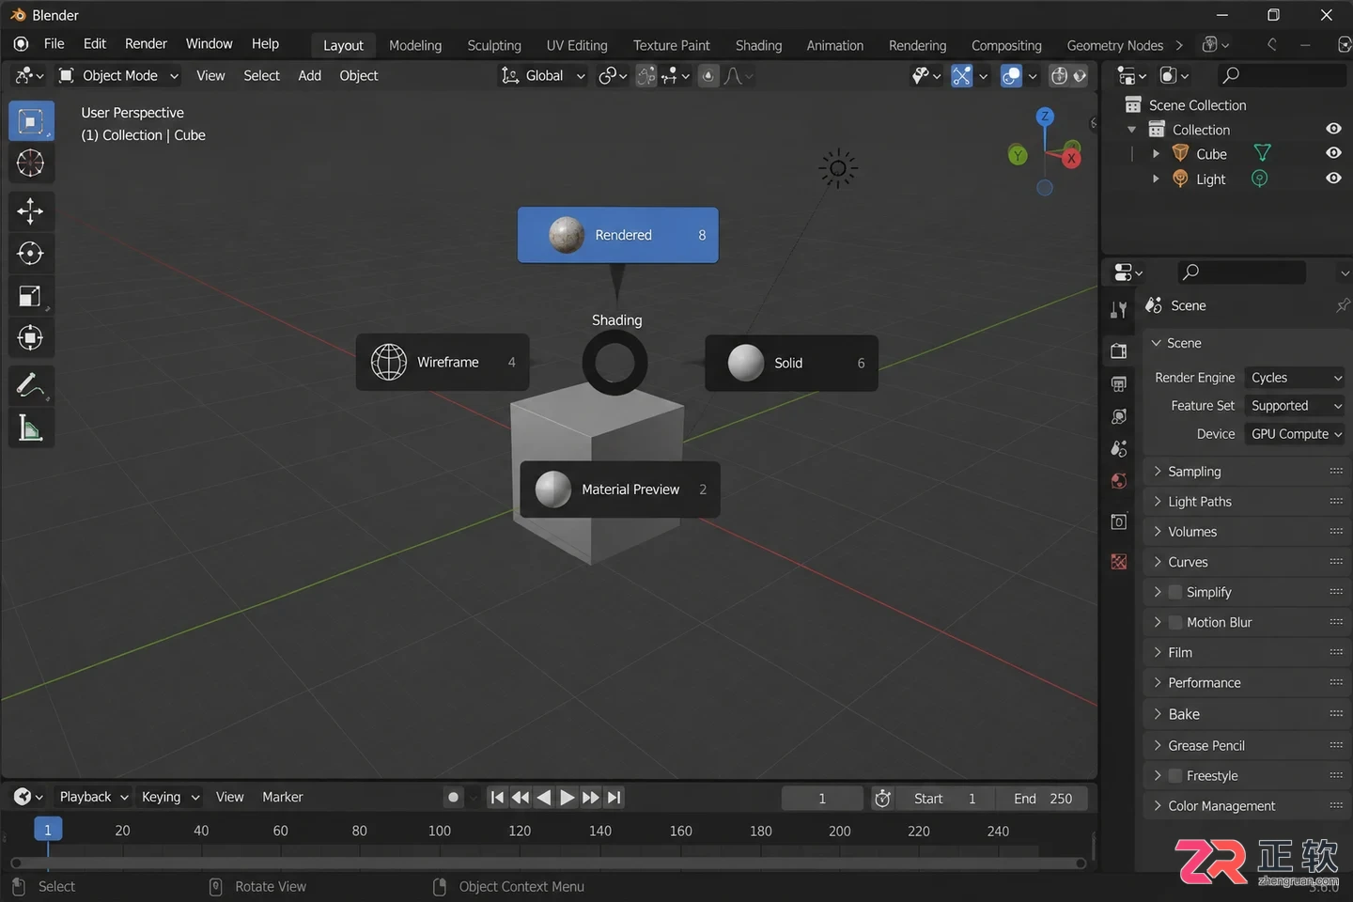
Task: Select the Select Box tool
Action: [x=31, y=122]
